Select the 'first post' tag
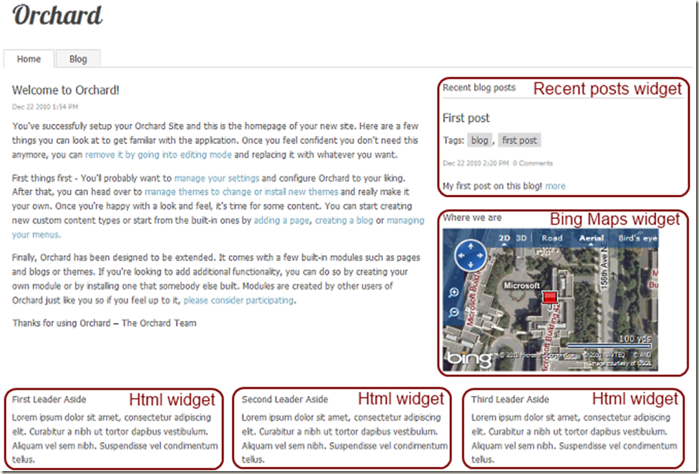699x474 pixels. 519,140
